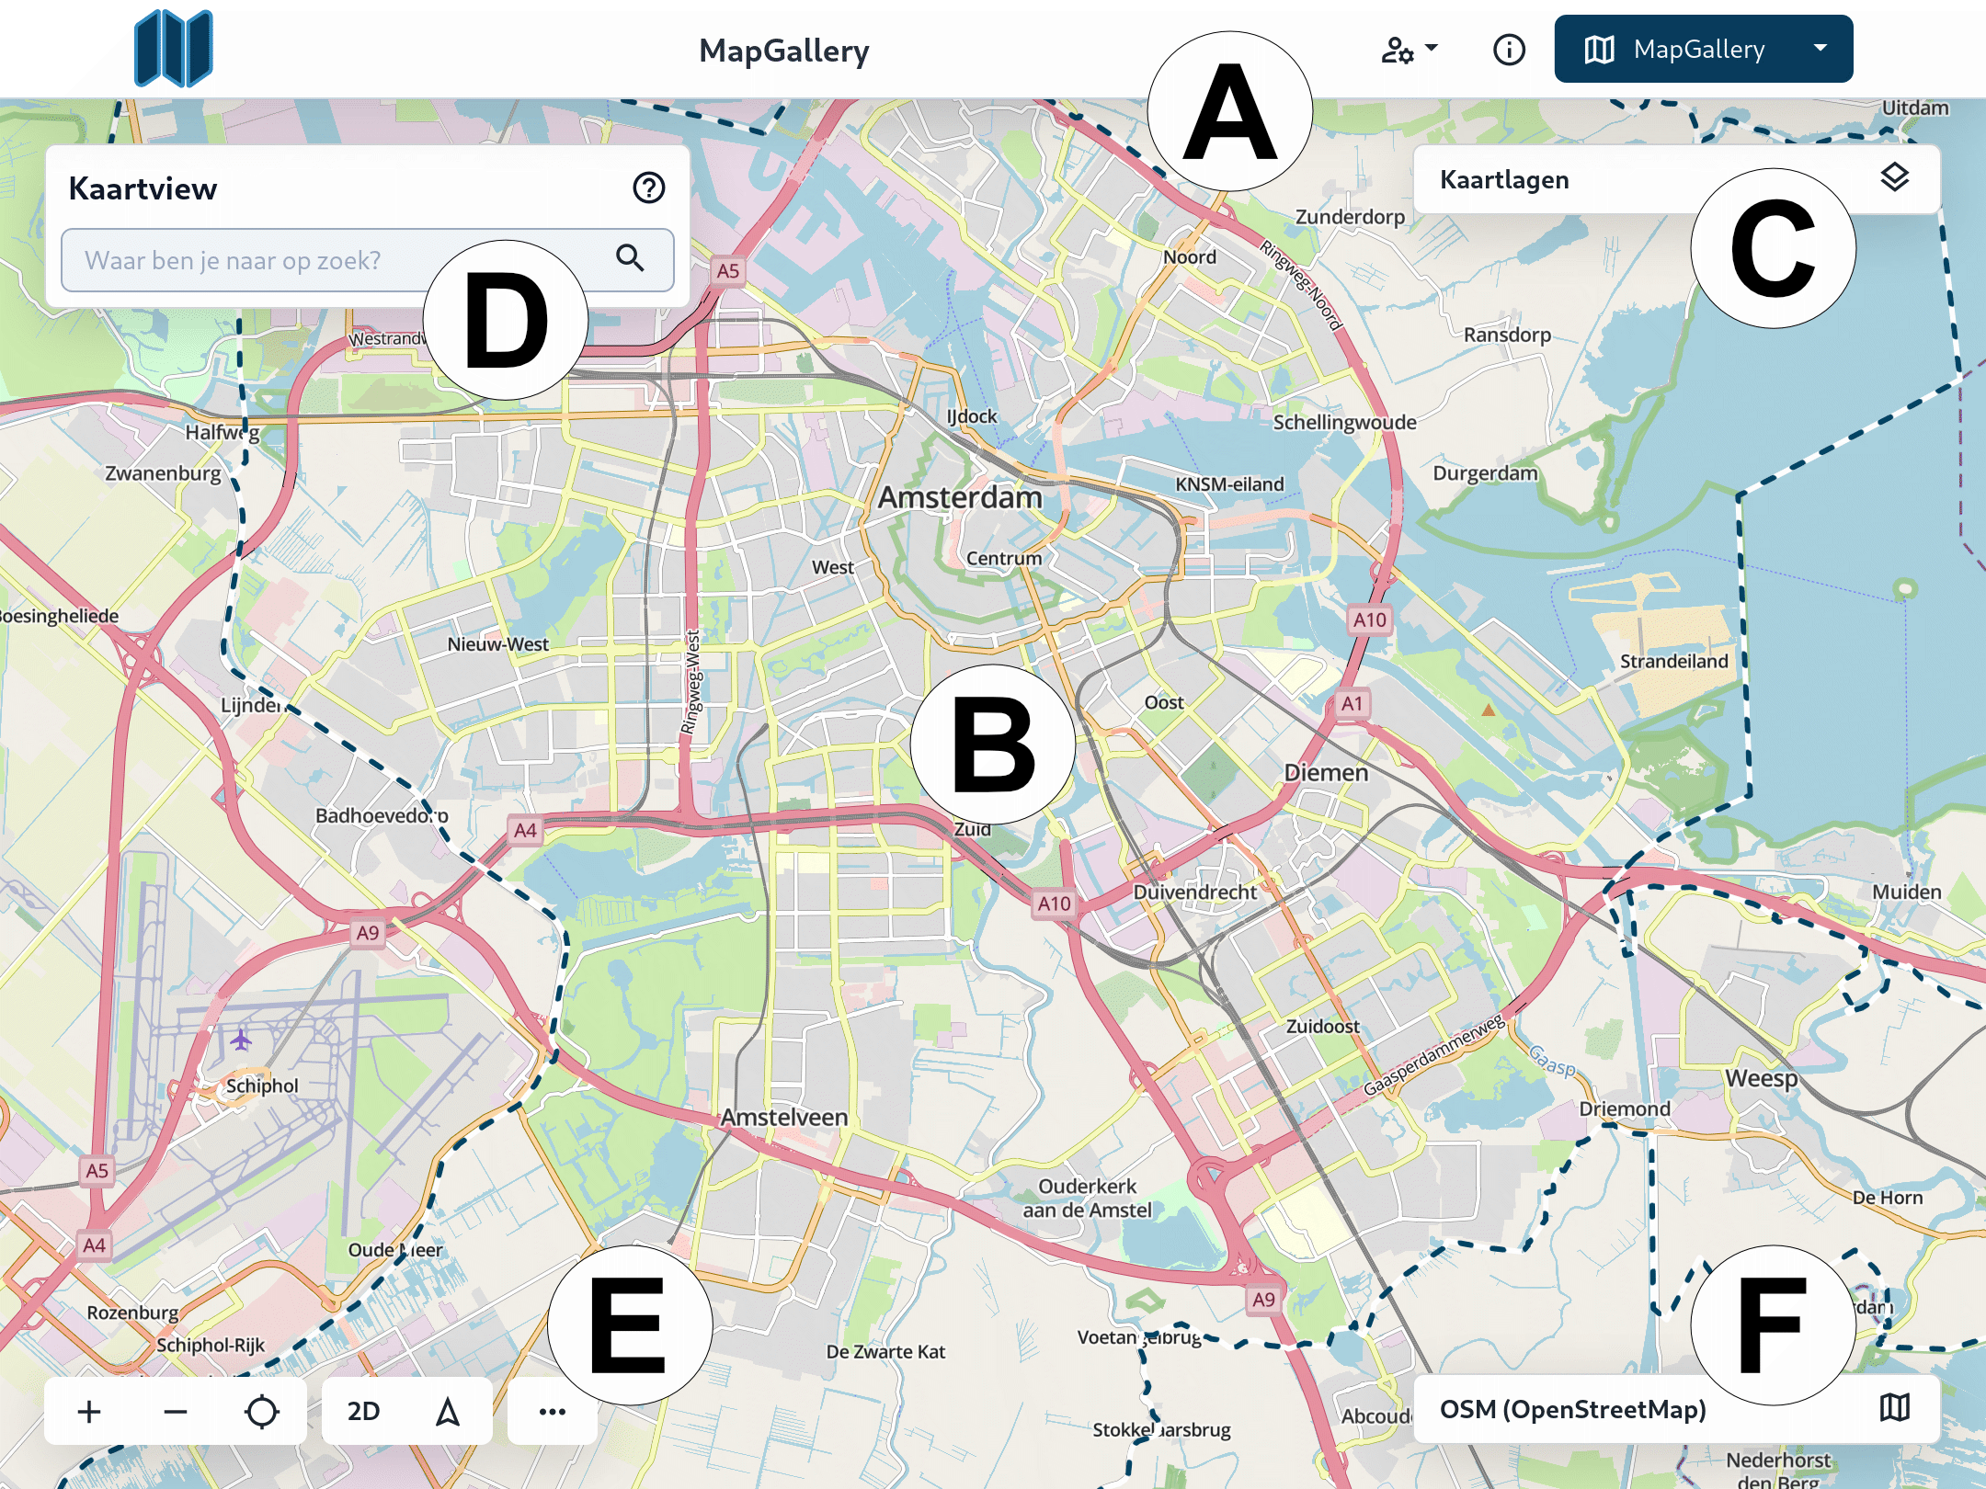Reset map orientation with north arrow
This screenshot has height=1489, width=1986.
(448, 1411)
